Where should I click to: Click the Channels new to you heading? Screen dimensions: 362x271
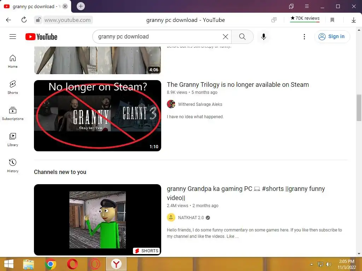tap(60, 172)
